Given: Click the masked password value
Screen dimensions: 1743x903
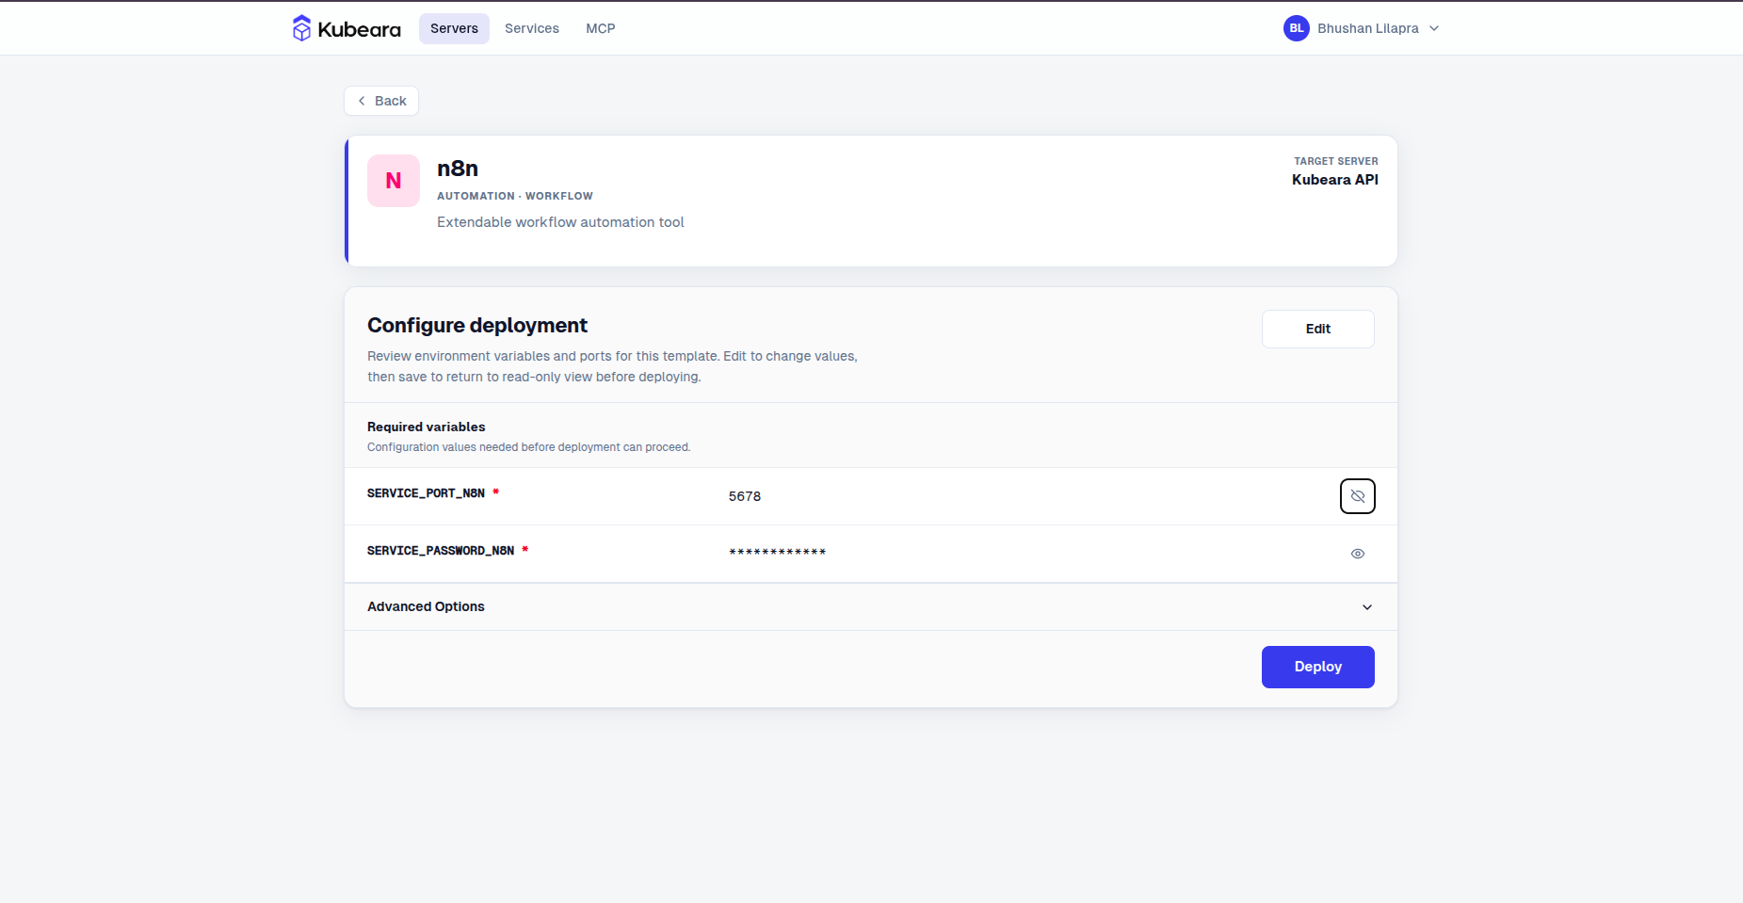Looking at the screenshot, I should click(x=778, y=553).
